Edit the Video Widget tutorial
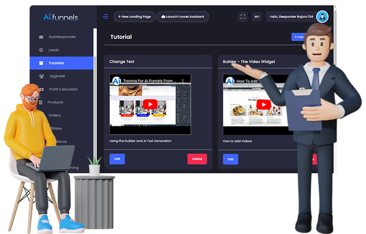The image size is (366, 234). click(x=231, y=160)
